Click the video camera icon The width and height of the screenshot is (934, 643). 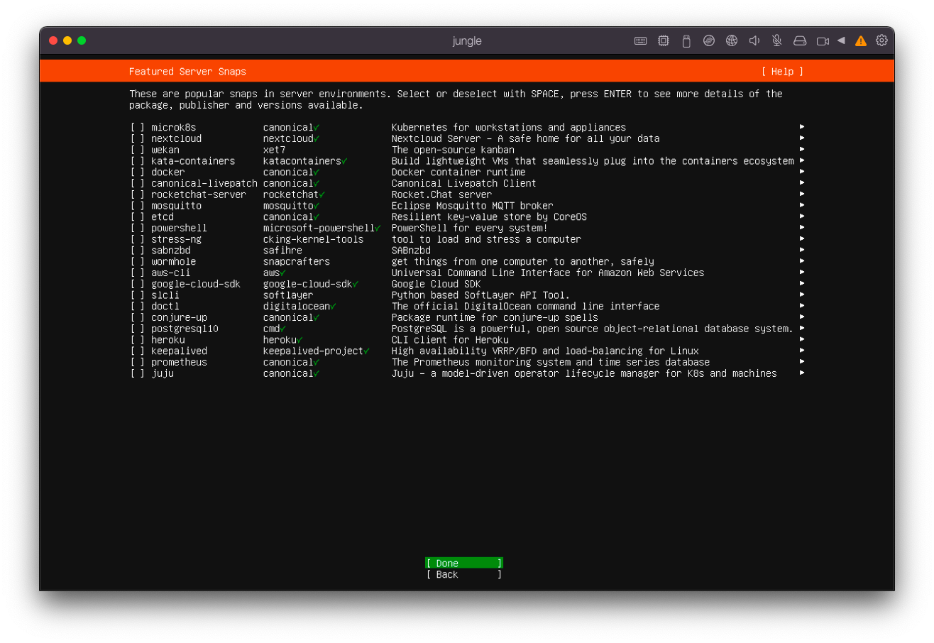[823, 41]
